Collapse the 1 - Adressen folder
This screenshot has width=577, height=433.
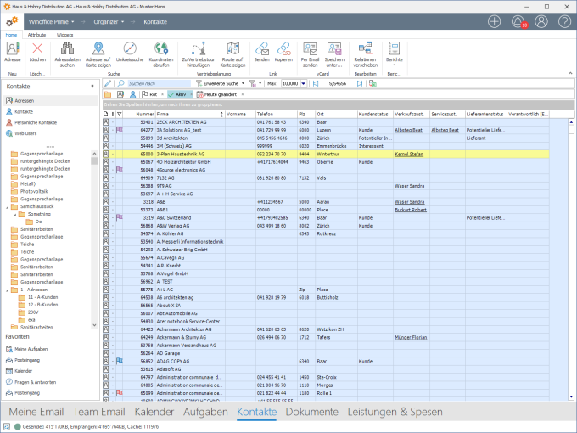8,290
